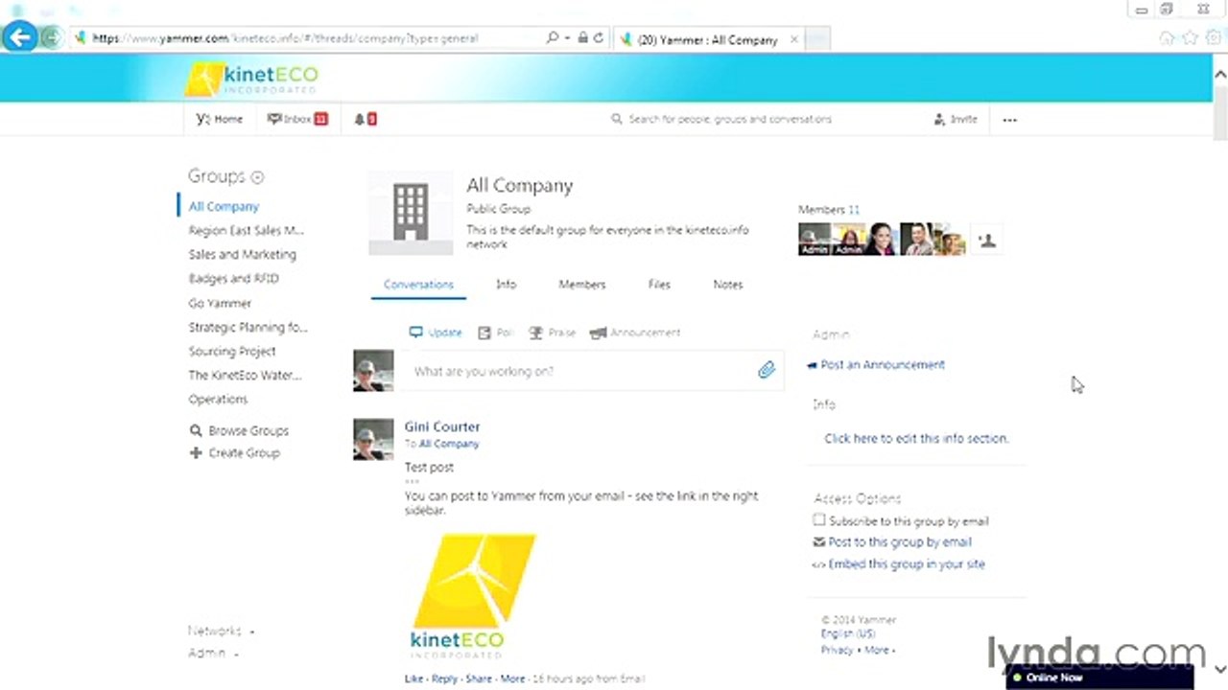Viewport: 1228px width, 690px height.
Task: Click the Members count number 11
Action: pos(854,209)
